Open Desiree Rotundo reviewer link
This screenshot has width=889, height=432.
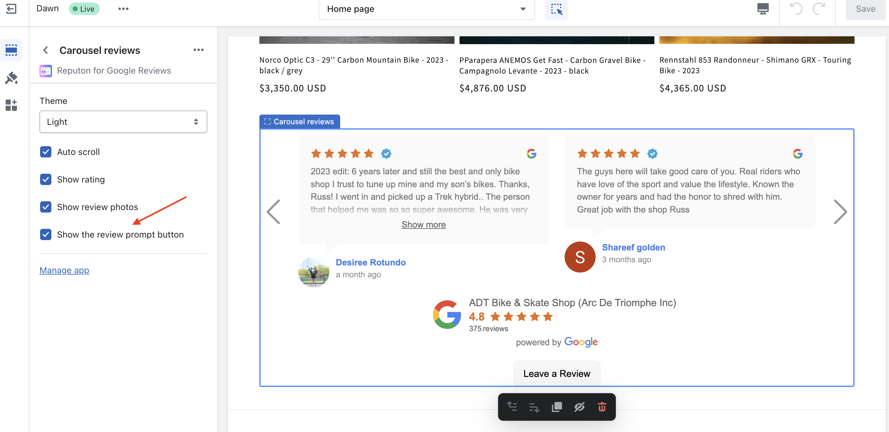[371, 262]
